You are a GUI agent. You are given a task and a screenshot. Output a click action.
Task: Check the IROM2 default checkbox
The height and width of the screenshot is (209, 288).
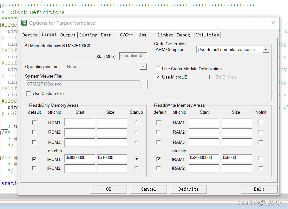coord(34,168)
